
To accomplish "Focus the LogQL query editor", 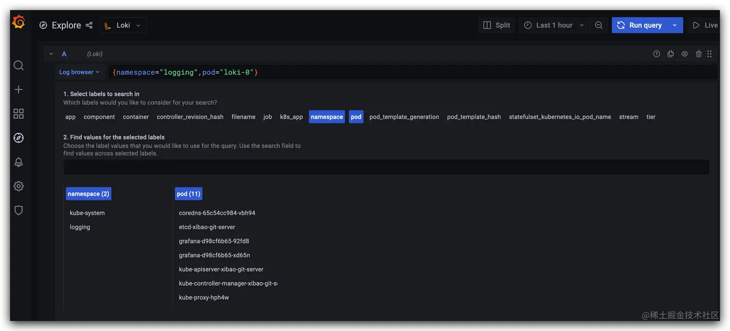I will 412,72.
